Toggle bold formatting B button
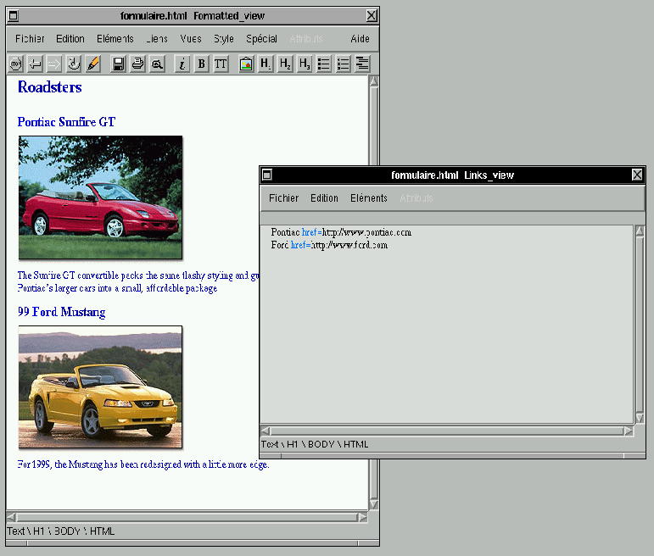Viewport: 654px width, 556px height. 202,64
